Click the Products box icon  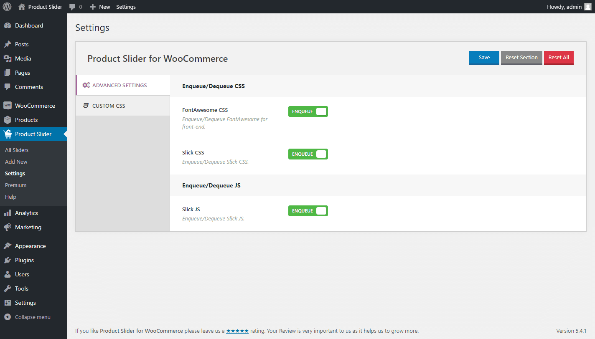tap(8, 120)
